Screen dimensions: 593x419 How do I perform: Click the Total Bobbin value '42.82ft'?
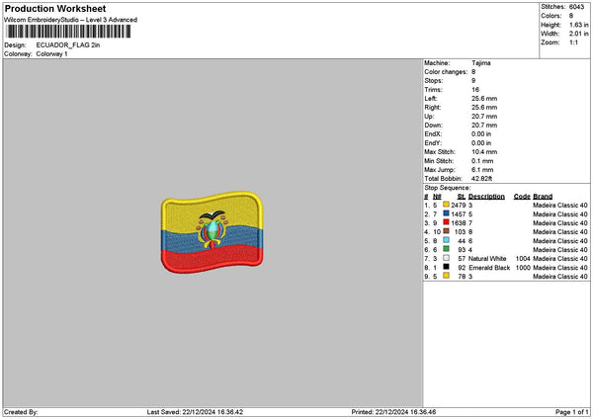pos(482,179)
